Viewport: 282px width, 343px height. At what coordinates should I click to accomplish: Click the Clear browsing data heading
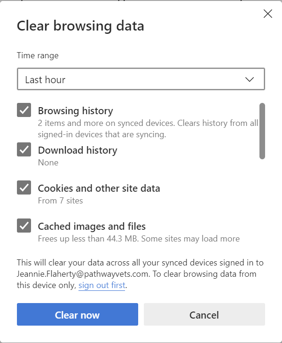(x=80, y=26)
